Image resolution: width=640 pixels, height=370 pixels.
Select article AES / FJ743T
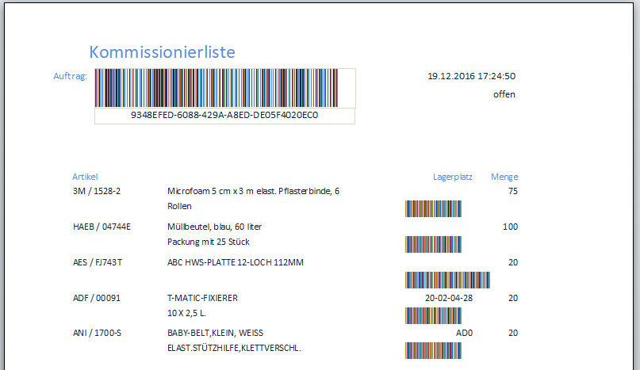point(97,262)
